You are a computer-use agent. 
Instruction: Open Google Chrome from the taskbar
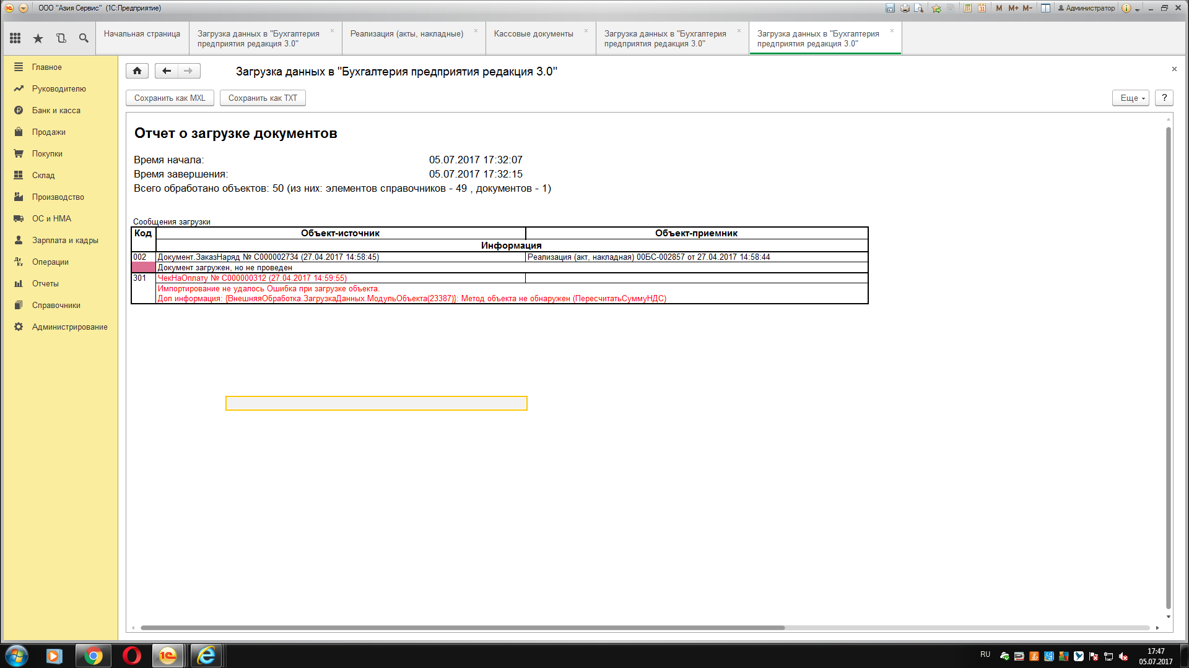[94, 656]
